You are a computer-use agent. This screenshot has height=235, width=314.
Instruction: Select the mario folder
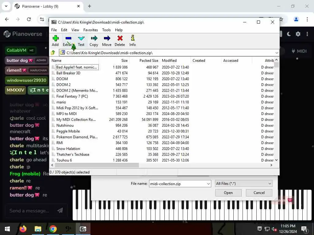click(x=61, y=102)
